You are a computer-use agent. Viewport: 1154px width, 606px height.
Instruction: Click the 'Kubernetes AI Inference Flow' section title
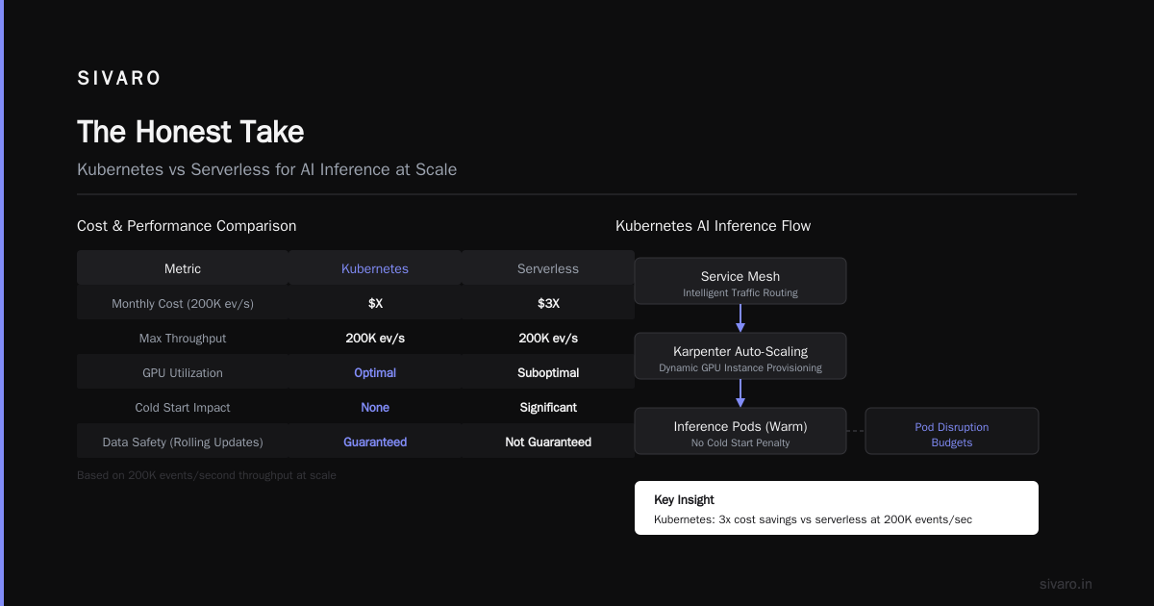[713, 226]
